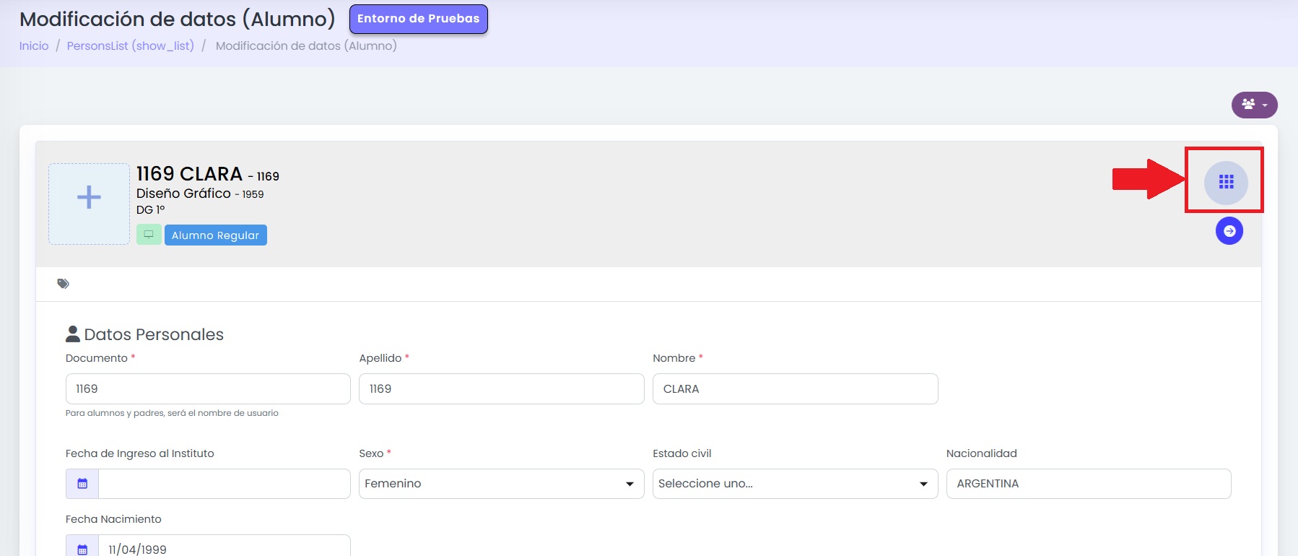Click the 1169 CLARA student name
This screenshot has height=556, width=1298.
click(x=190, y=174)
